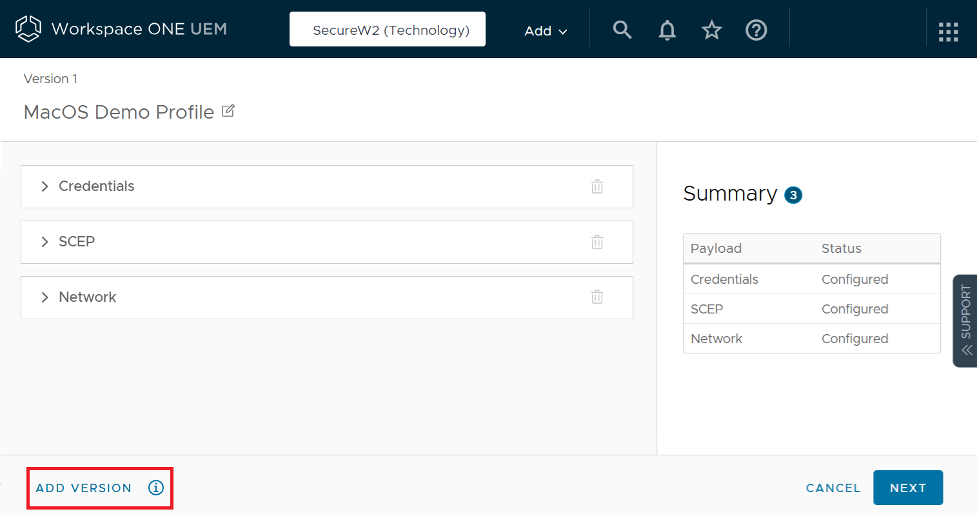The height and width of the screenshot is (516, 977).
Task: Click the Version 1 label
Action: (50, 79)
